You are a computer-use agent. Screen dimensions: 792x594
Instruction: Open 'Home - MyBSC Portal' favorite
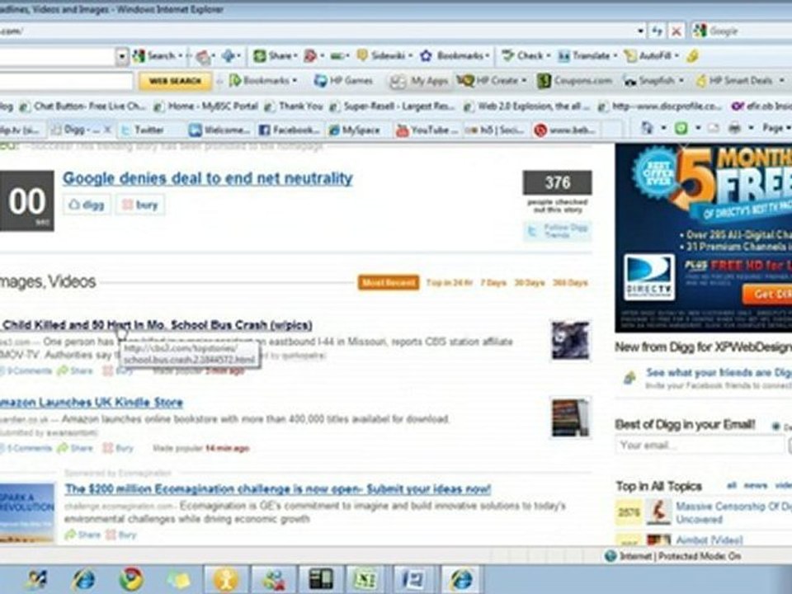tap(208, 106)
